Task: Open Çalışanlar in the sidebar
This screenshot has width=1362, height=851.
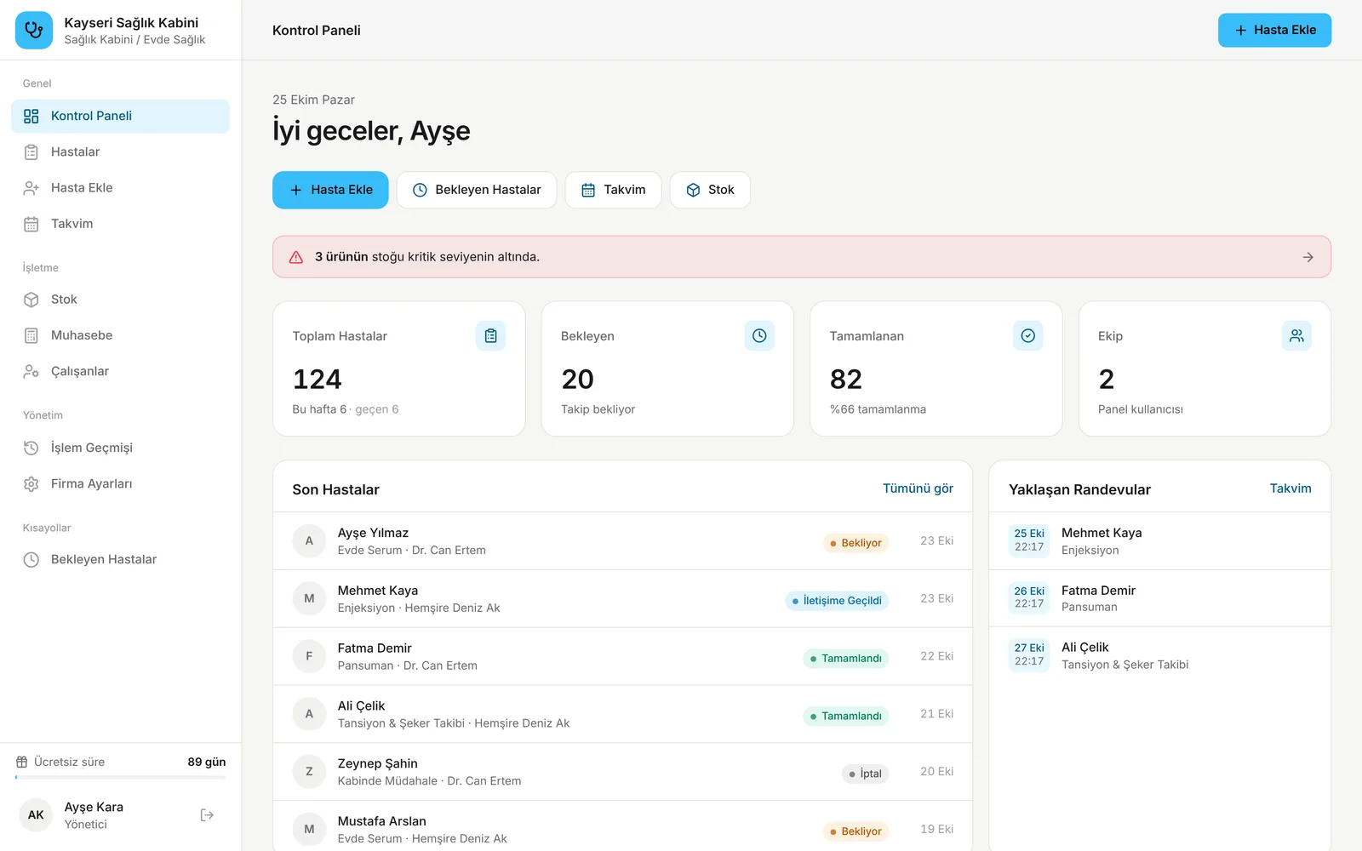Action: click(x=120, y=371)
